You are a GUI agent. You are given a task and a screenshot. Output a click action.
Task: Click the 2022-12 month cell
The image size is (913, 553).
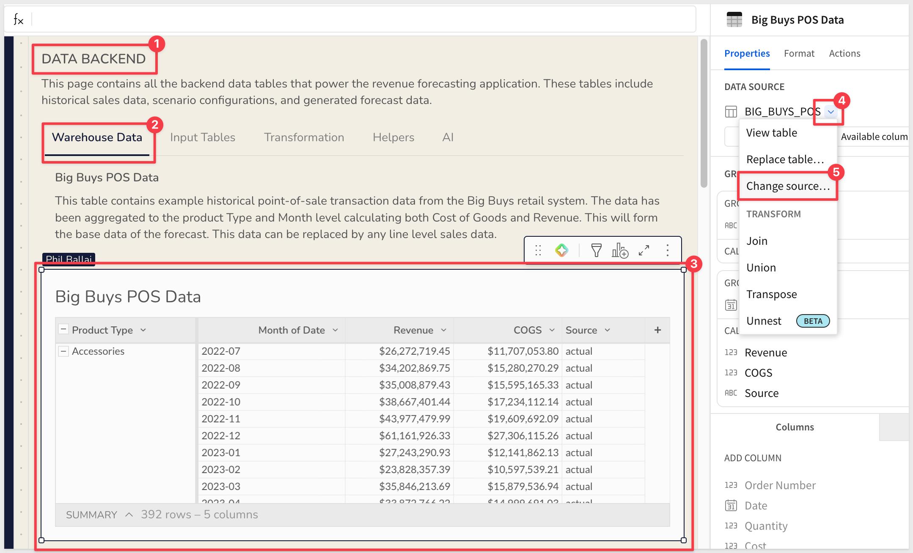[x=272, y=436]
